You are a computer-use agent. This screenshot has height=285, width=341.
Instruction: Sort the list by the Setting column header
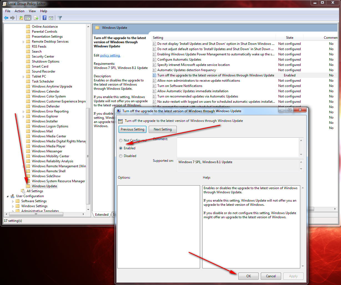tap(213, 38)
